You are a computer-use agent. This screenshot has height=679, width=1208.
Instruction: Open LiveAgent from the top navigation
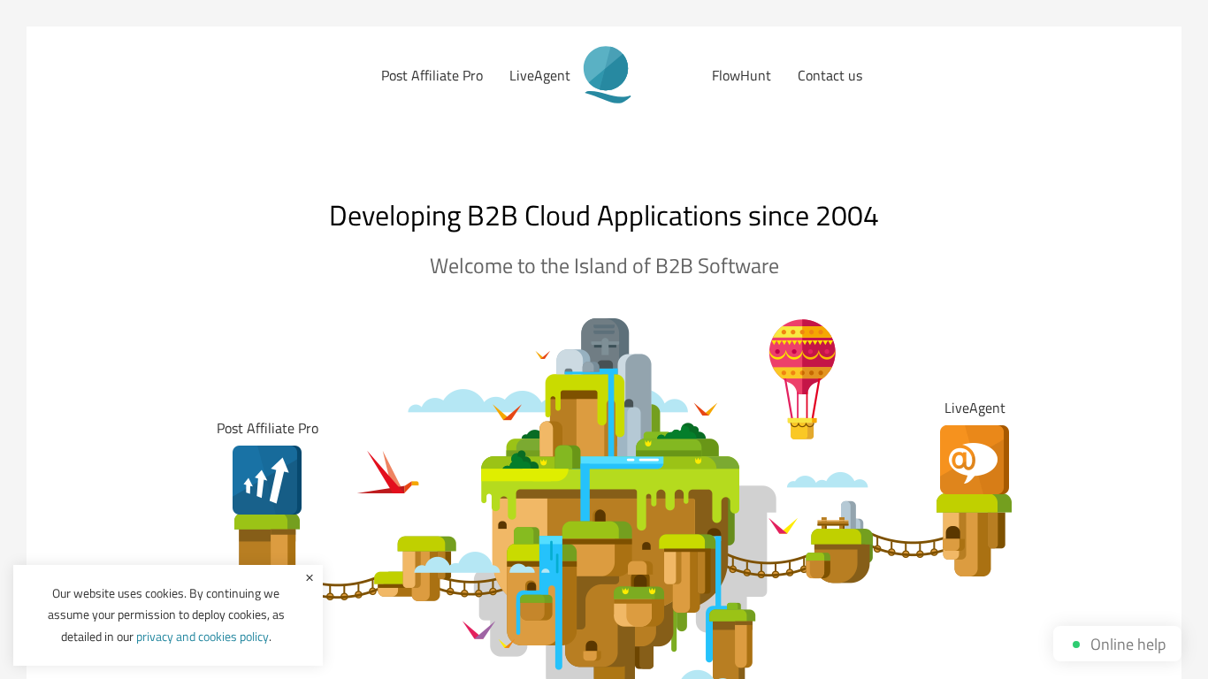coord(539,76)
